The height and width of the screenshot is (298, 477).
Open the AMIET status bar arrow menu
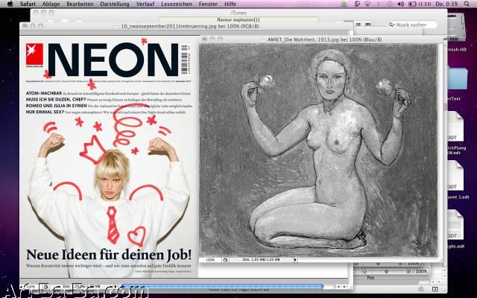coord(295,260)
